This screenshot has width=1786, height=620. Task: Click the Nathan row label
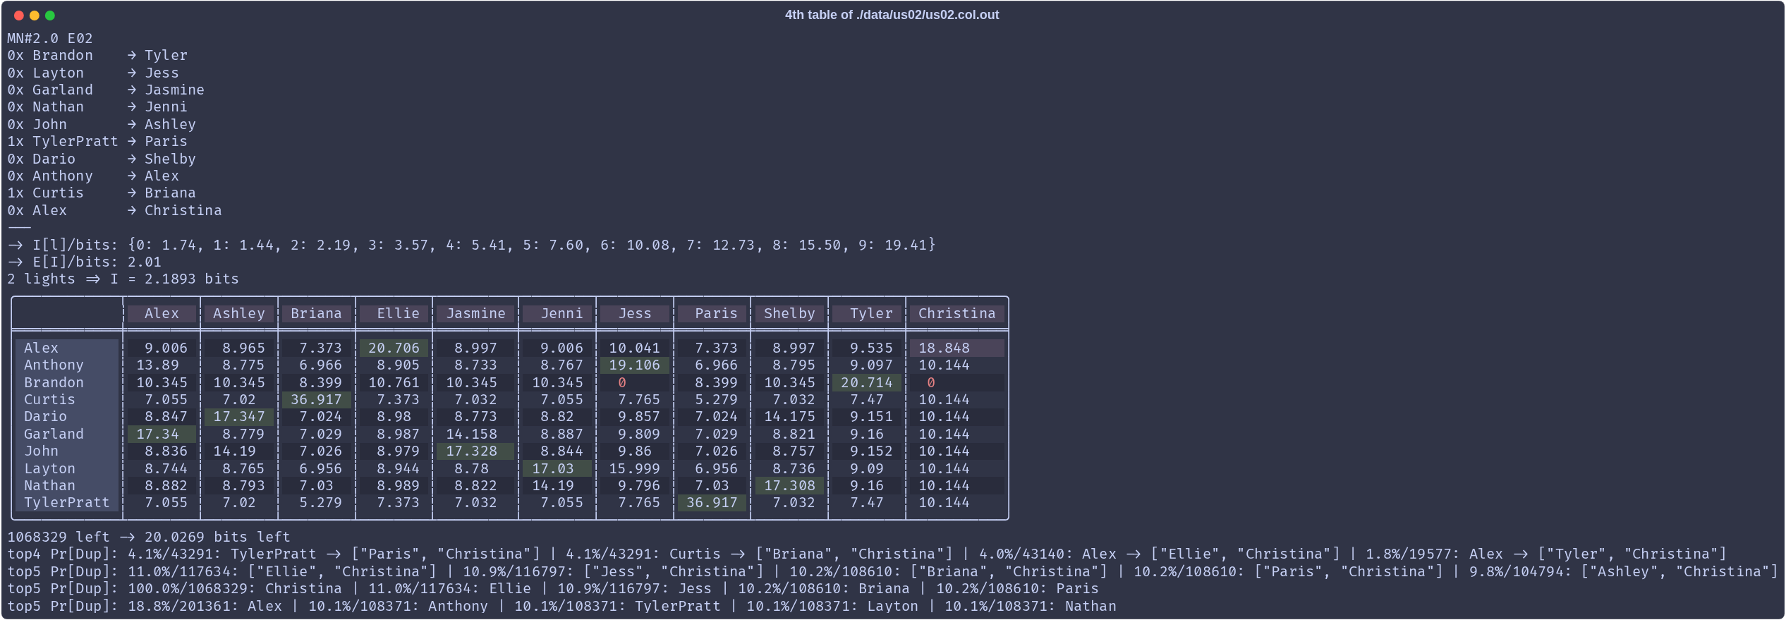[x=67, y=485]
